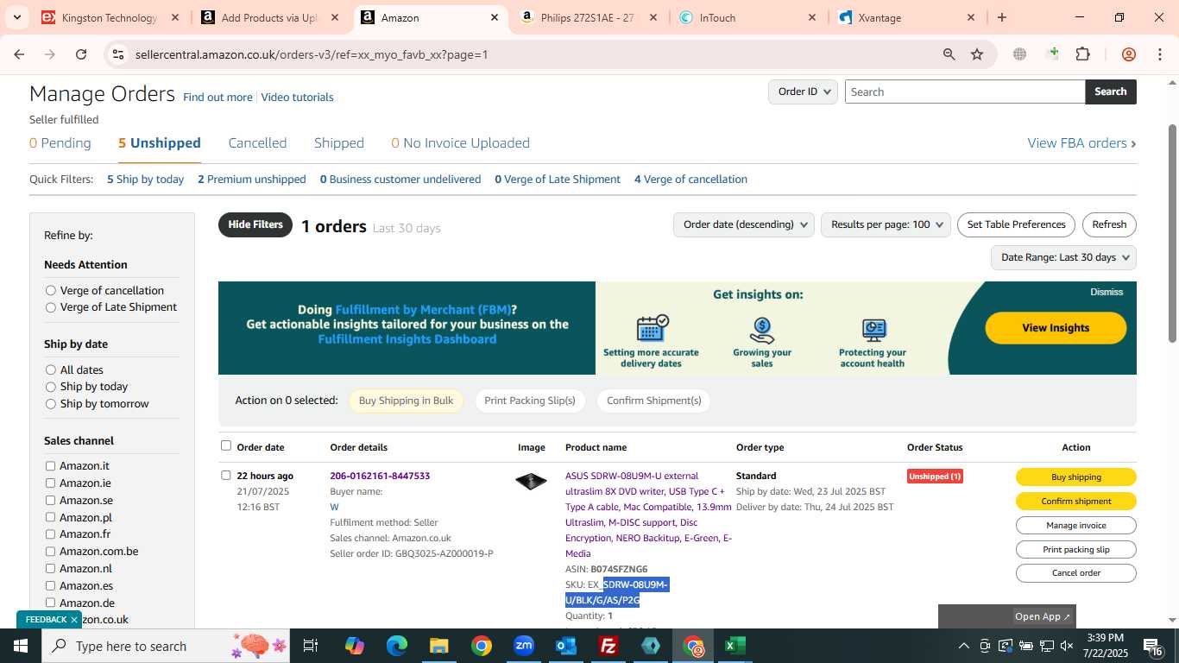This screenshot has width=1179, height=663.
Task: Open browser extensions puzzle icon
Action: point(1082,54)
